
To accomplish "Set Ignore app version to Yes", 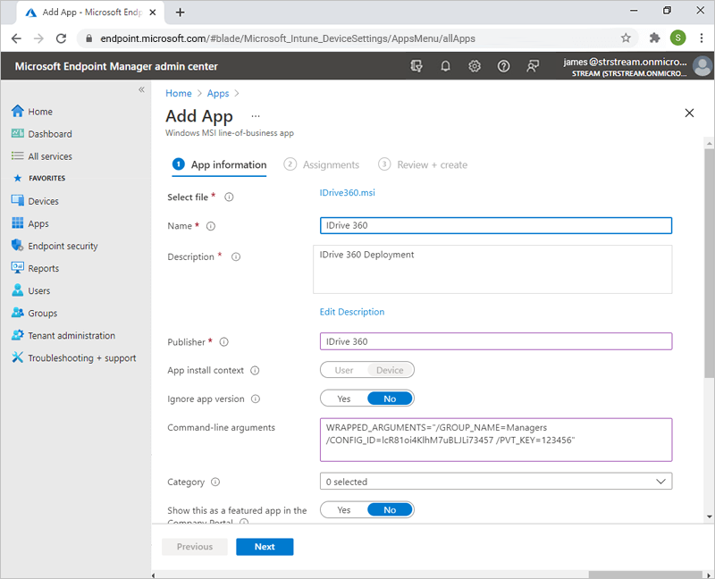I will pyautogui.click(x=344, y=399).
